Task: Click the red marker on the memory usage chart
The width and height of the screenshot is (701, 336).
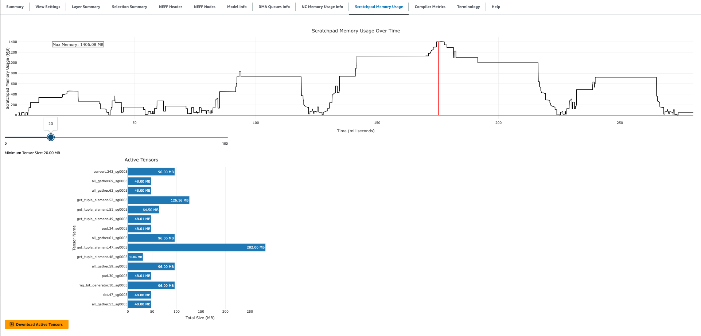Action: coord(439,78)
